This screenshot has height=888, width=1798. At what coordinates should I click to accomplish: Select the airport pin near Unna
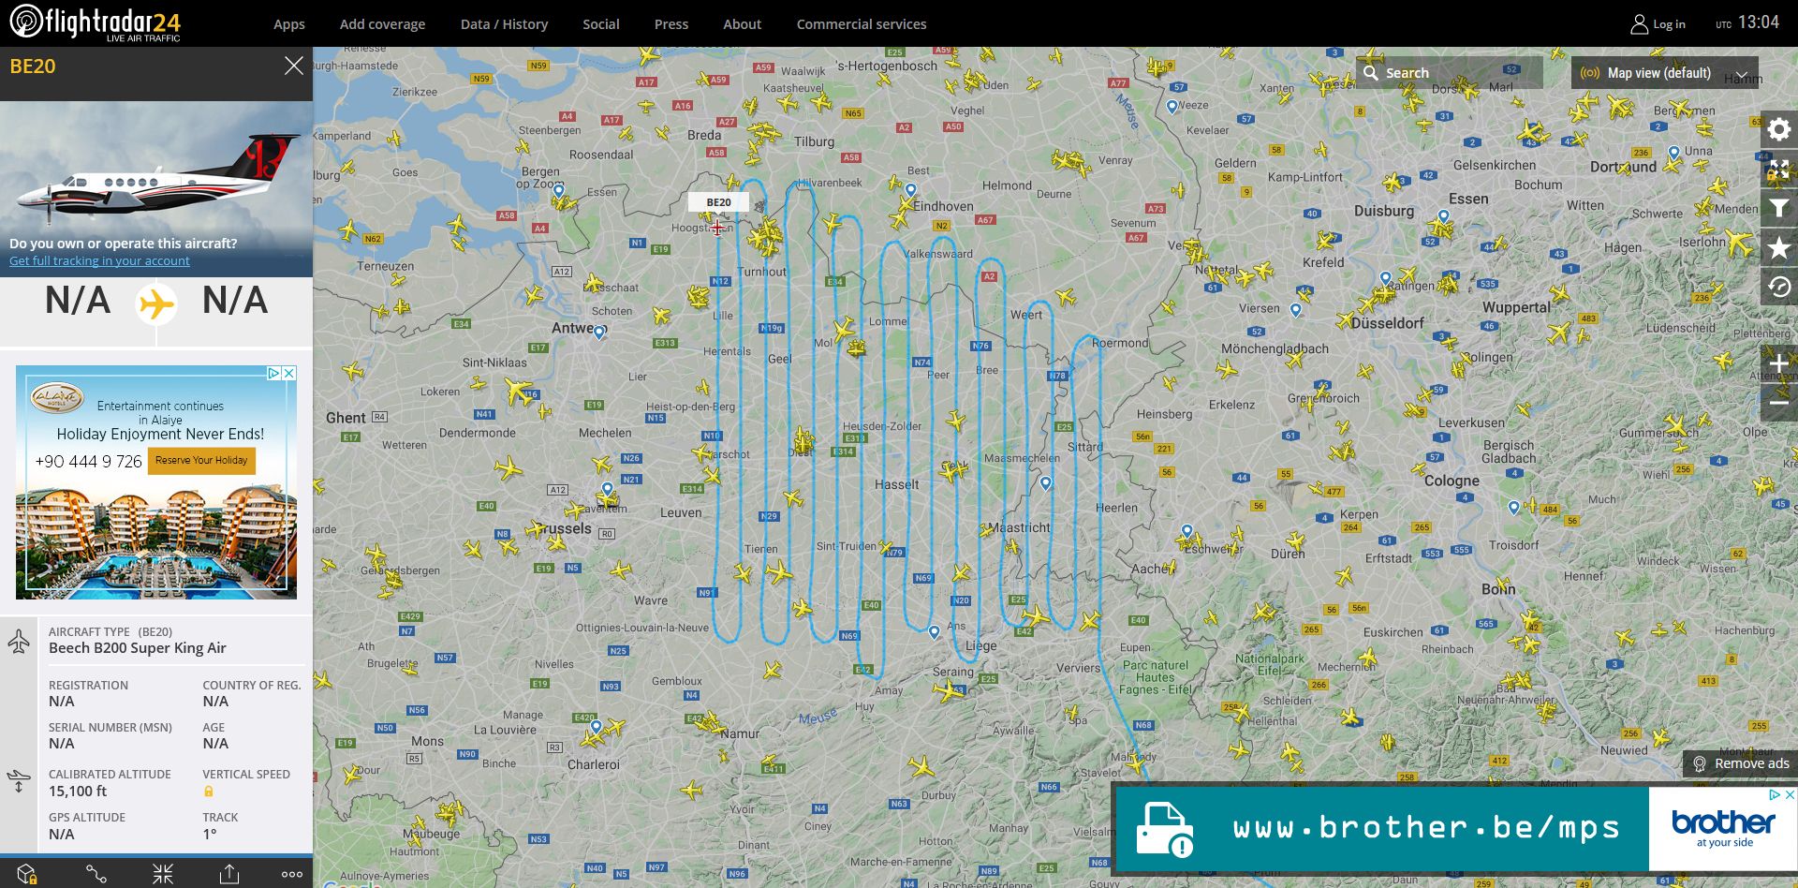pos(1673,153)
